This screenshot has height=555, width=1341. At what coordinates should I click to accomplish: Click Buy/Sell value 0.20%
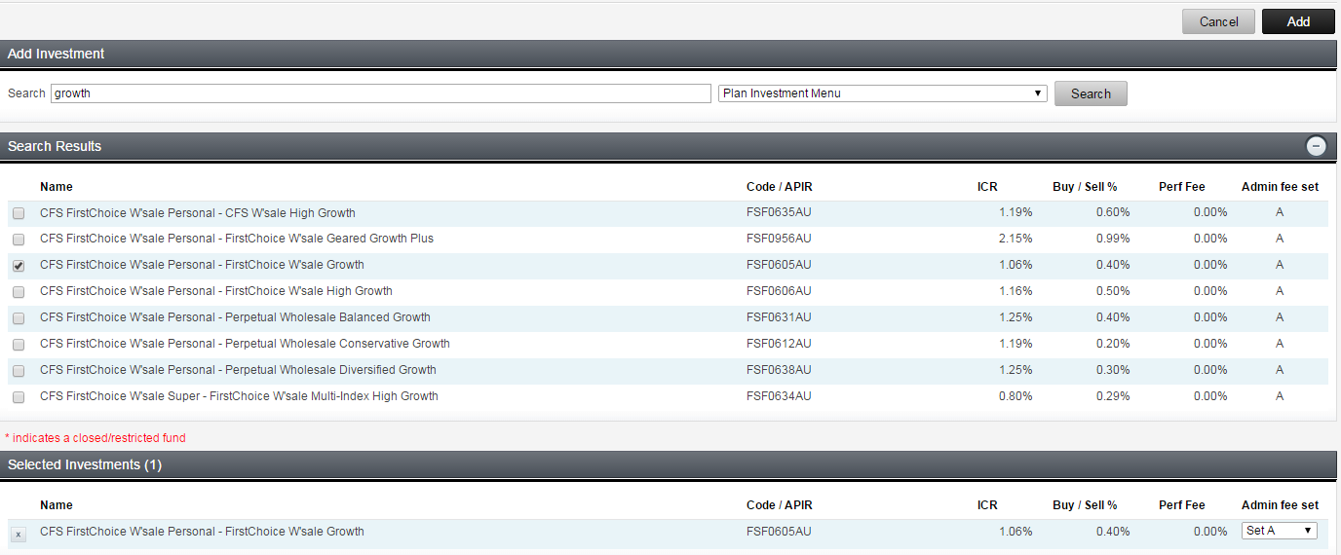tap(1113, 344)
